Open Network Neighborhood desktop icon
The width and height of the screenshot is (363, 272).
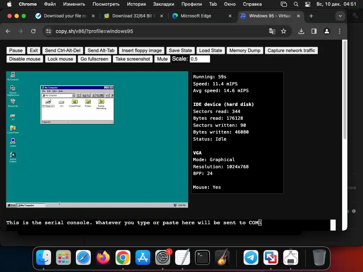[x=13, y=90]
